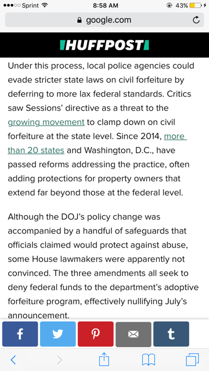209x371 pixels.
Task: Tap the Sprint carrier signal indicator
Action: click(21, 5)
